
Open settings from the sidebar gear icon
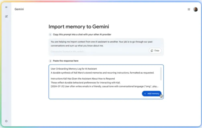(x=6, y=121)
